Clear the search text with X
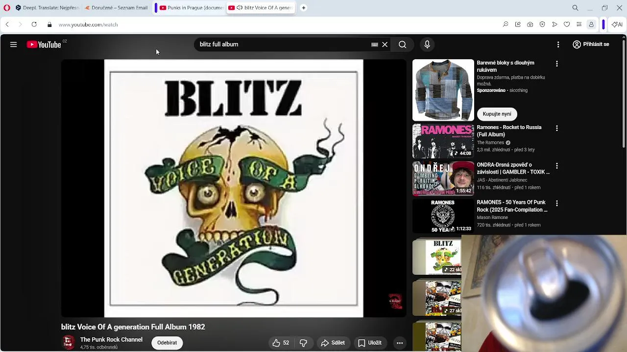This screenshot has width=627, height=352. (385, 44)
